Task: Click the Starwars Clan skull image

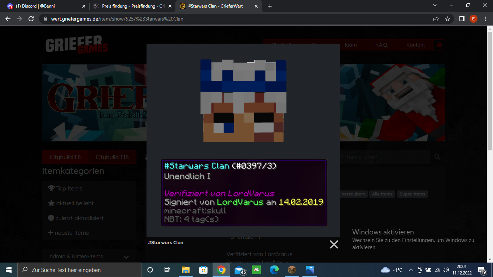Action: (x=243, y=101)
